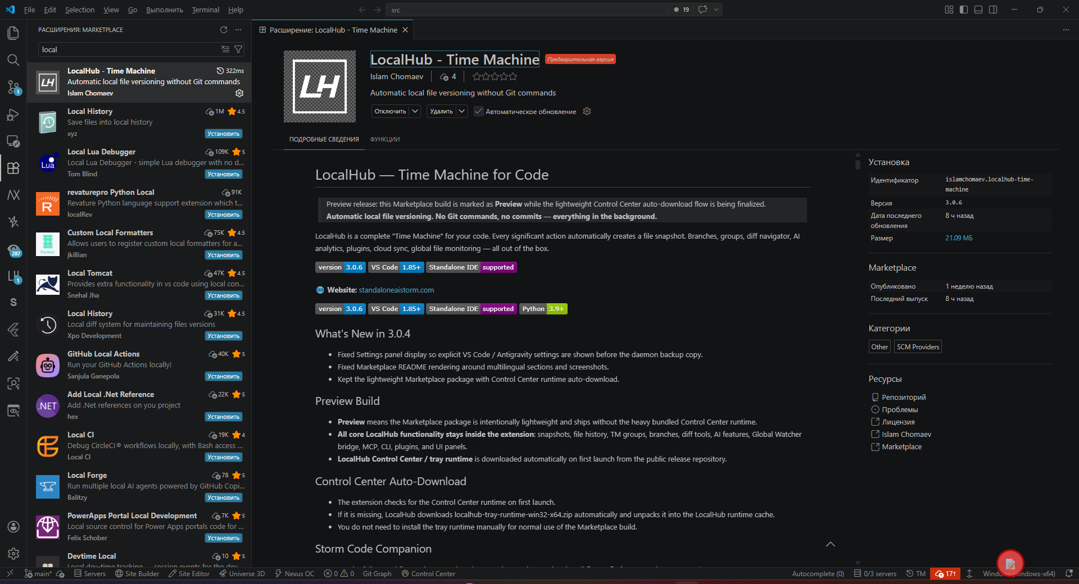The width and height of the screenshot is (1079, 584).
Task: Go back in navigation history
Action: point(362,10)
